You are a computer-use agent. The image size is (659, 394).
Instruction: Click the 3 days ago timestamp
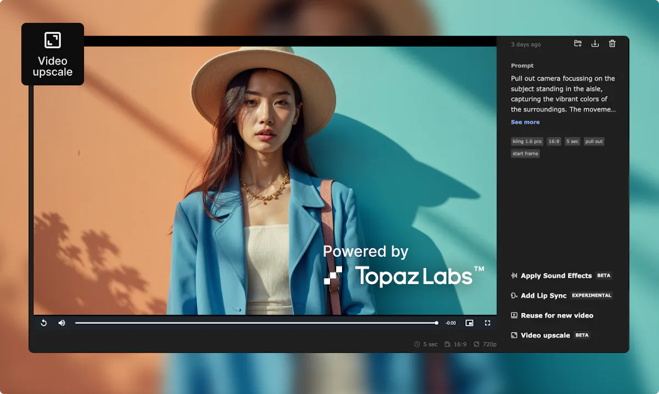pyautogui.click(x=526, y=44)
